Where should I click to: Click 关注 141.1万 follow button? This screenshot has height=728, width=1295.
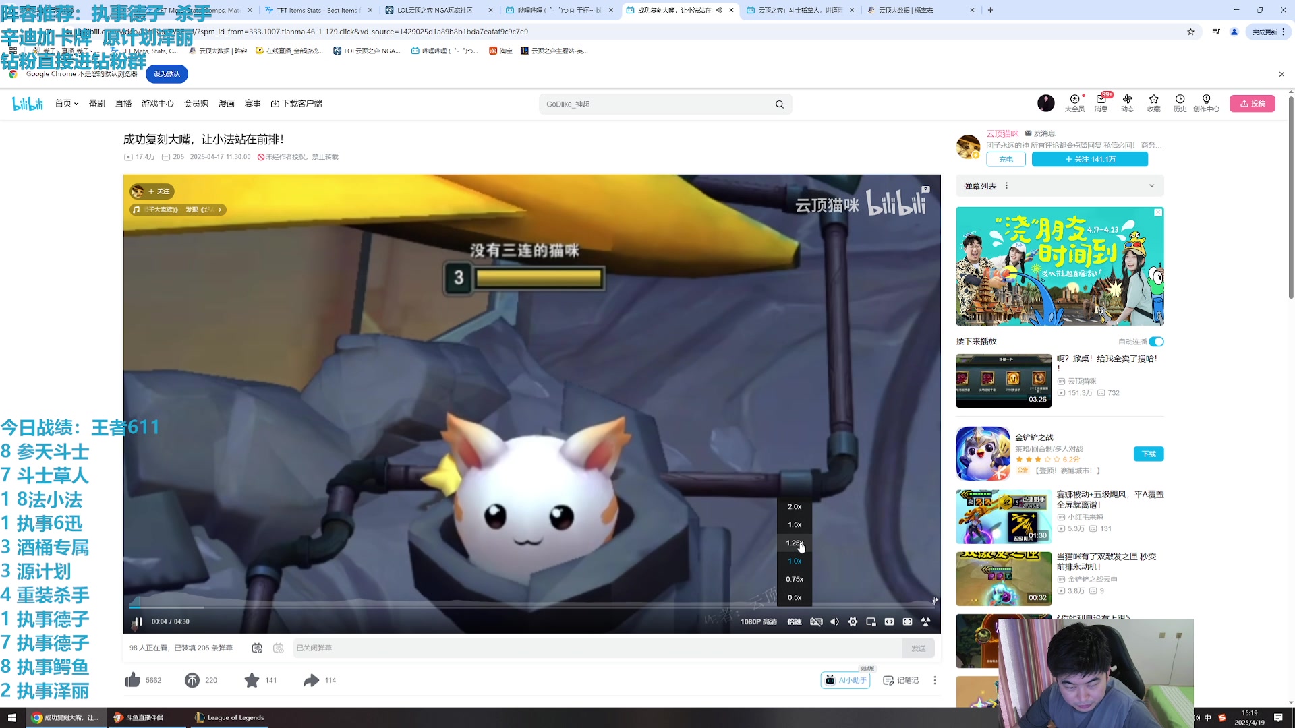tap(1090, 159)
